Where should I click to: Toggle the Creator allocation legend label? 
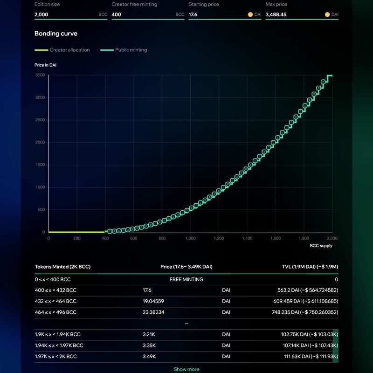(69, 50)
